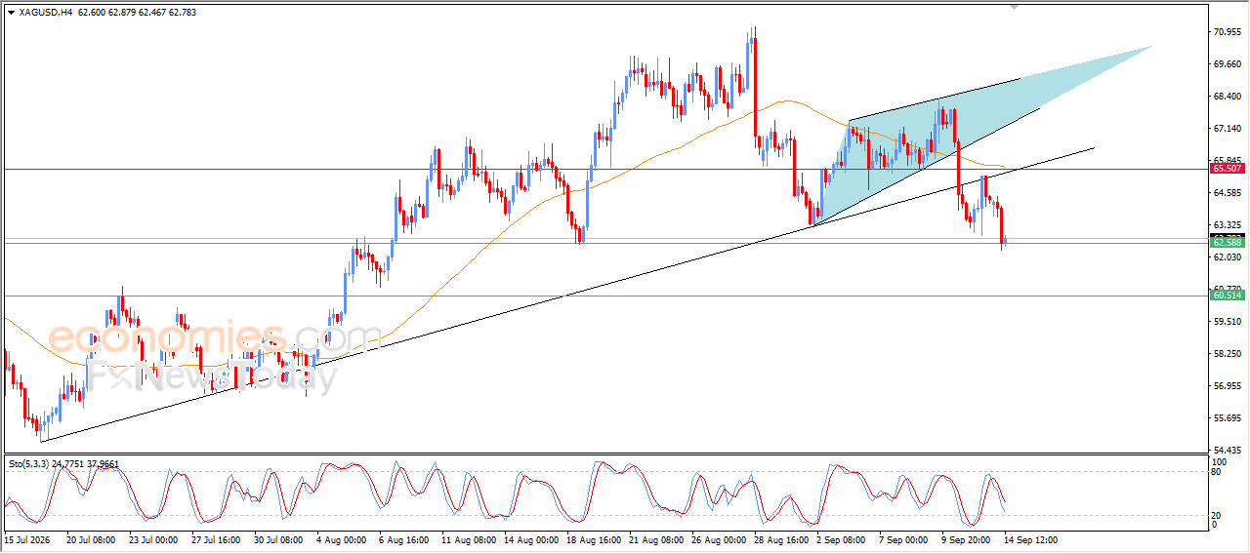Click the 59.510 price scale label
1250x553 pixels.
[1227, 322]
